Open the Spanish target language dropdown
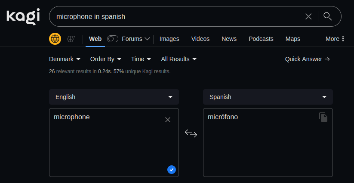The height and width of the screenshot is (183, 354). point(268,97)
